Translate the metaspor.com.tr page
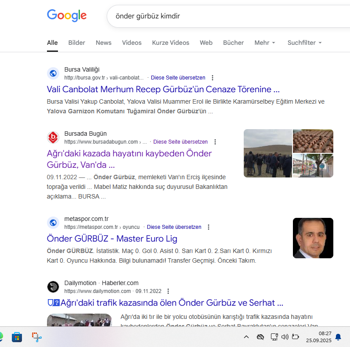The width and height of the screenshot is (350, 347). click(174, 227)
